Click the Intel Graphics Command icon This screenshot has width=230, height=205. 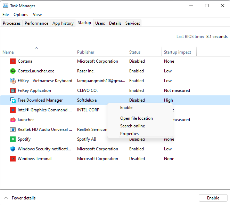[13, 110]
